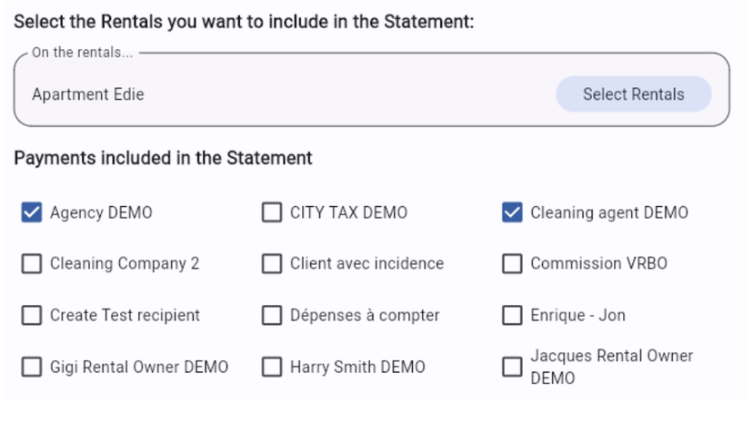The width and height of the screenshot is (753, 422).
Task: Include Gigi Rental Owner DEMO payments checkbox
Action: click(32, 368)
